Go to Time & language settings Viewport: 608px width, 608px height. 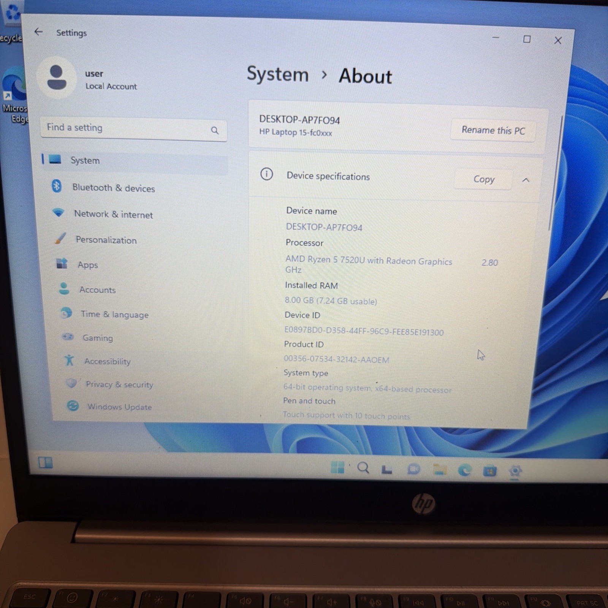(114, 314)
